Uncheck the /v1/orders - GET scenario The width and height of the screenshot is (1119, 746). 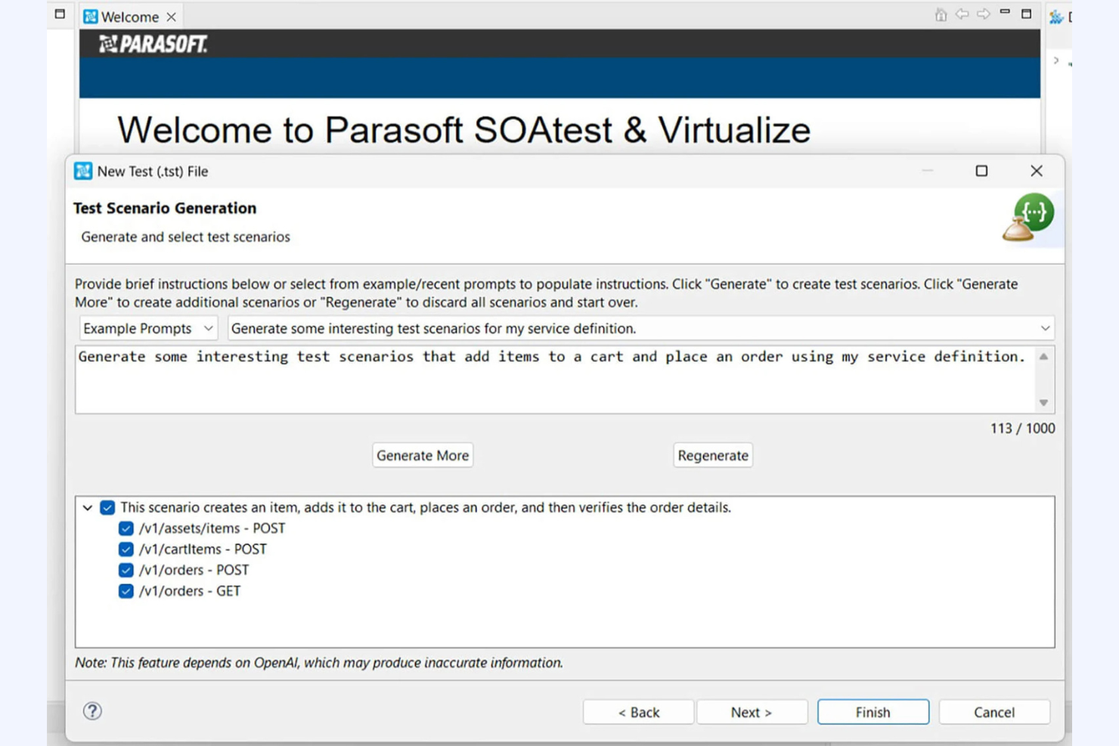[126, 591]
